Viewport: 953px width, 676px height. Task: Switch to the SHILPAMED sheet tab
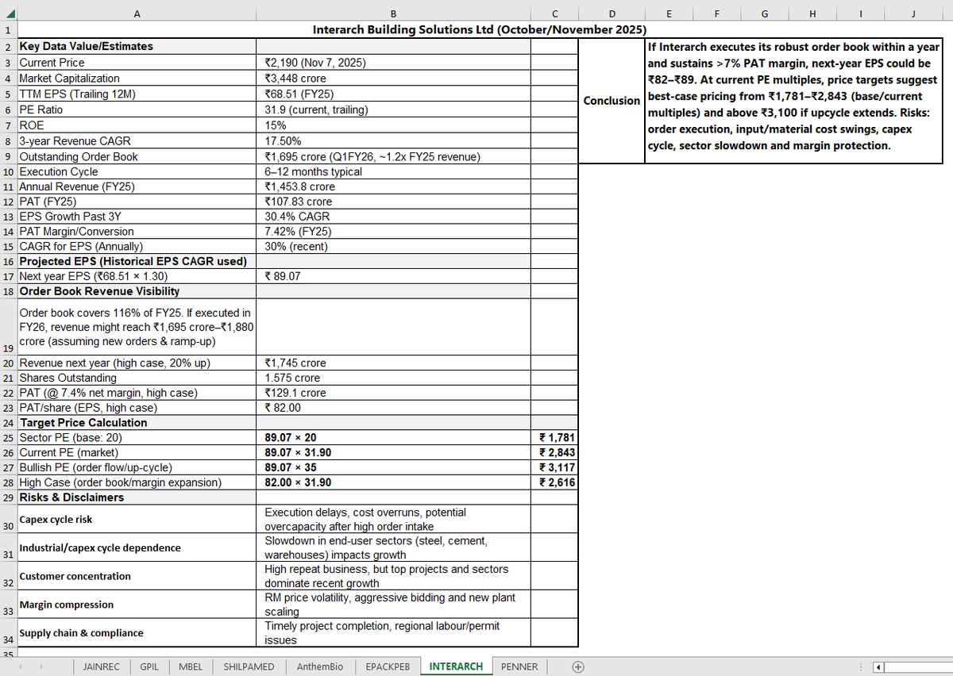[249, 666]
